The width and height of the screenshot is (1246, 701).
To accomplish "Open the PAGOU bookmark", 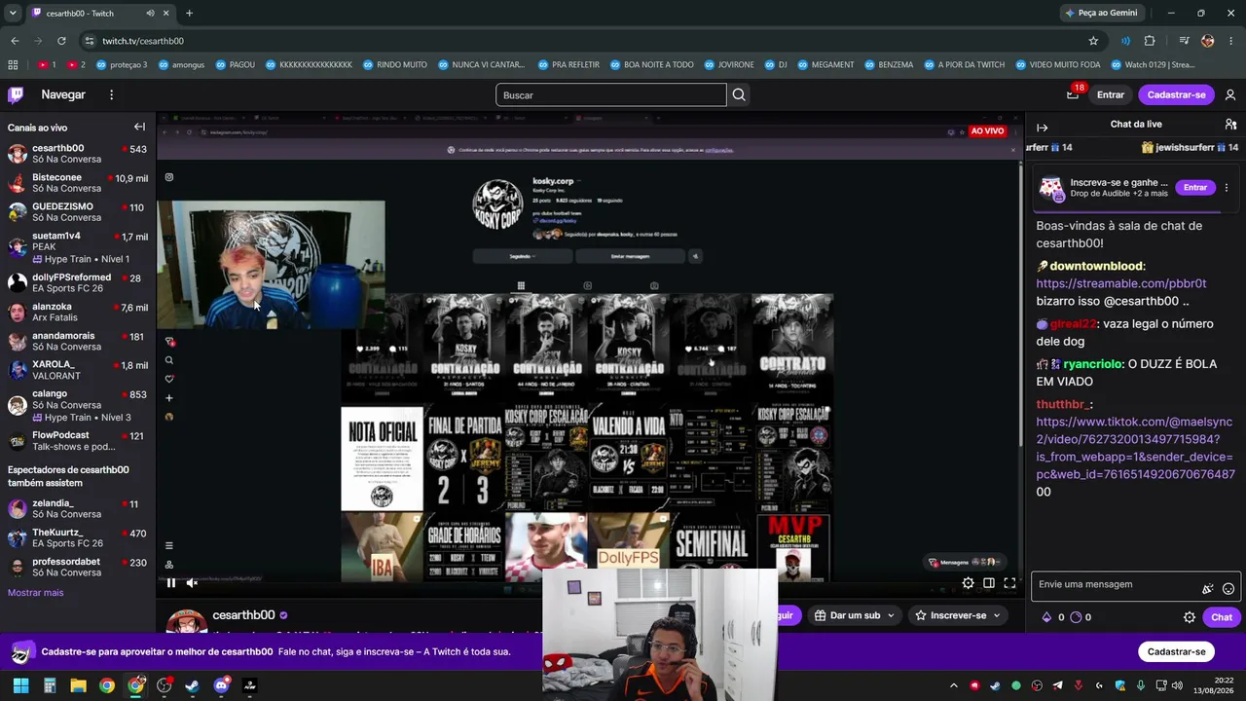I will point(235,65).
